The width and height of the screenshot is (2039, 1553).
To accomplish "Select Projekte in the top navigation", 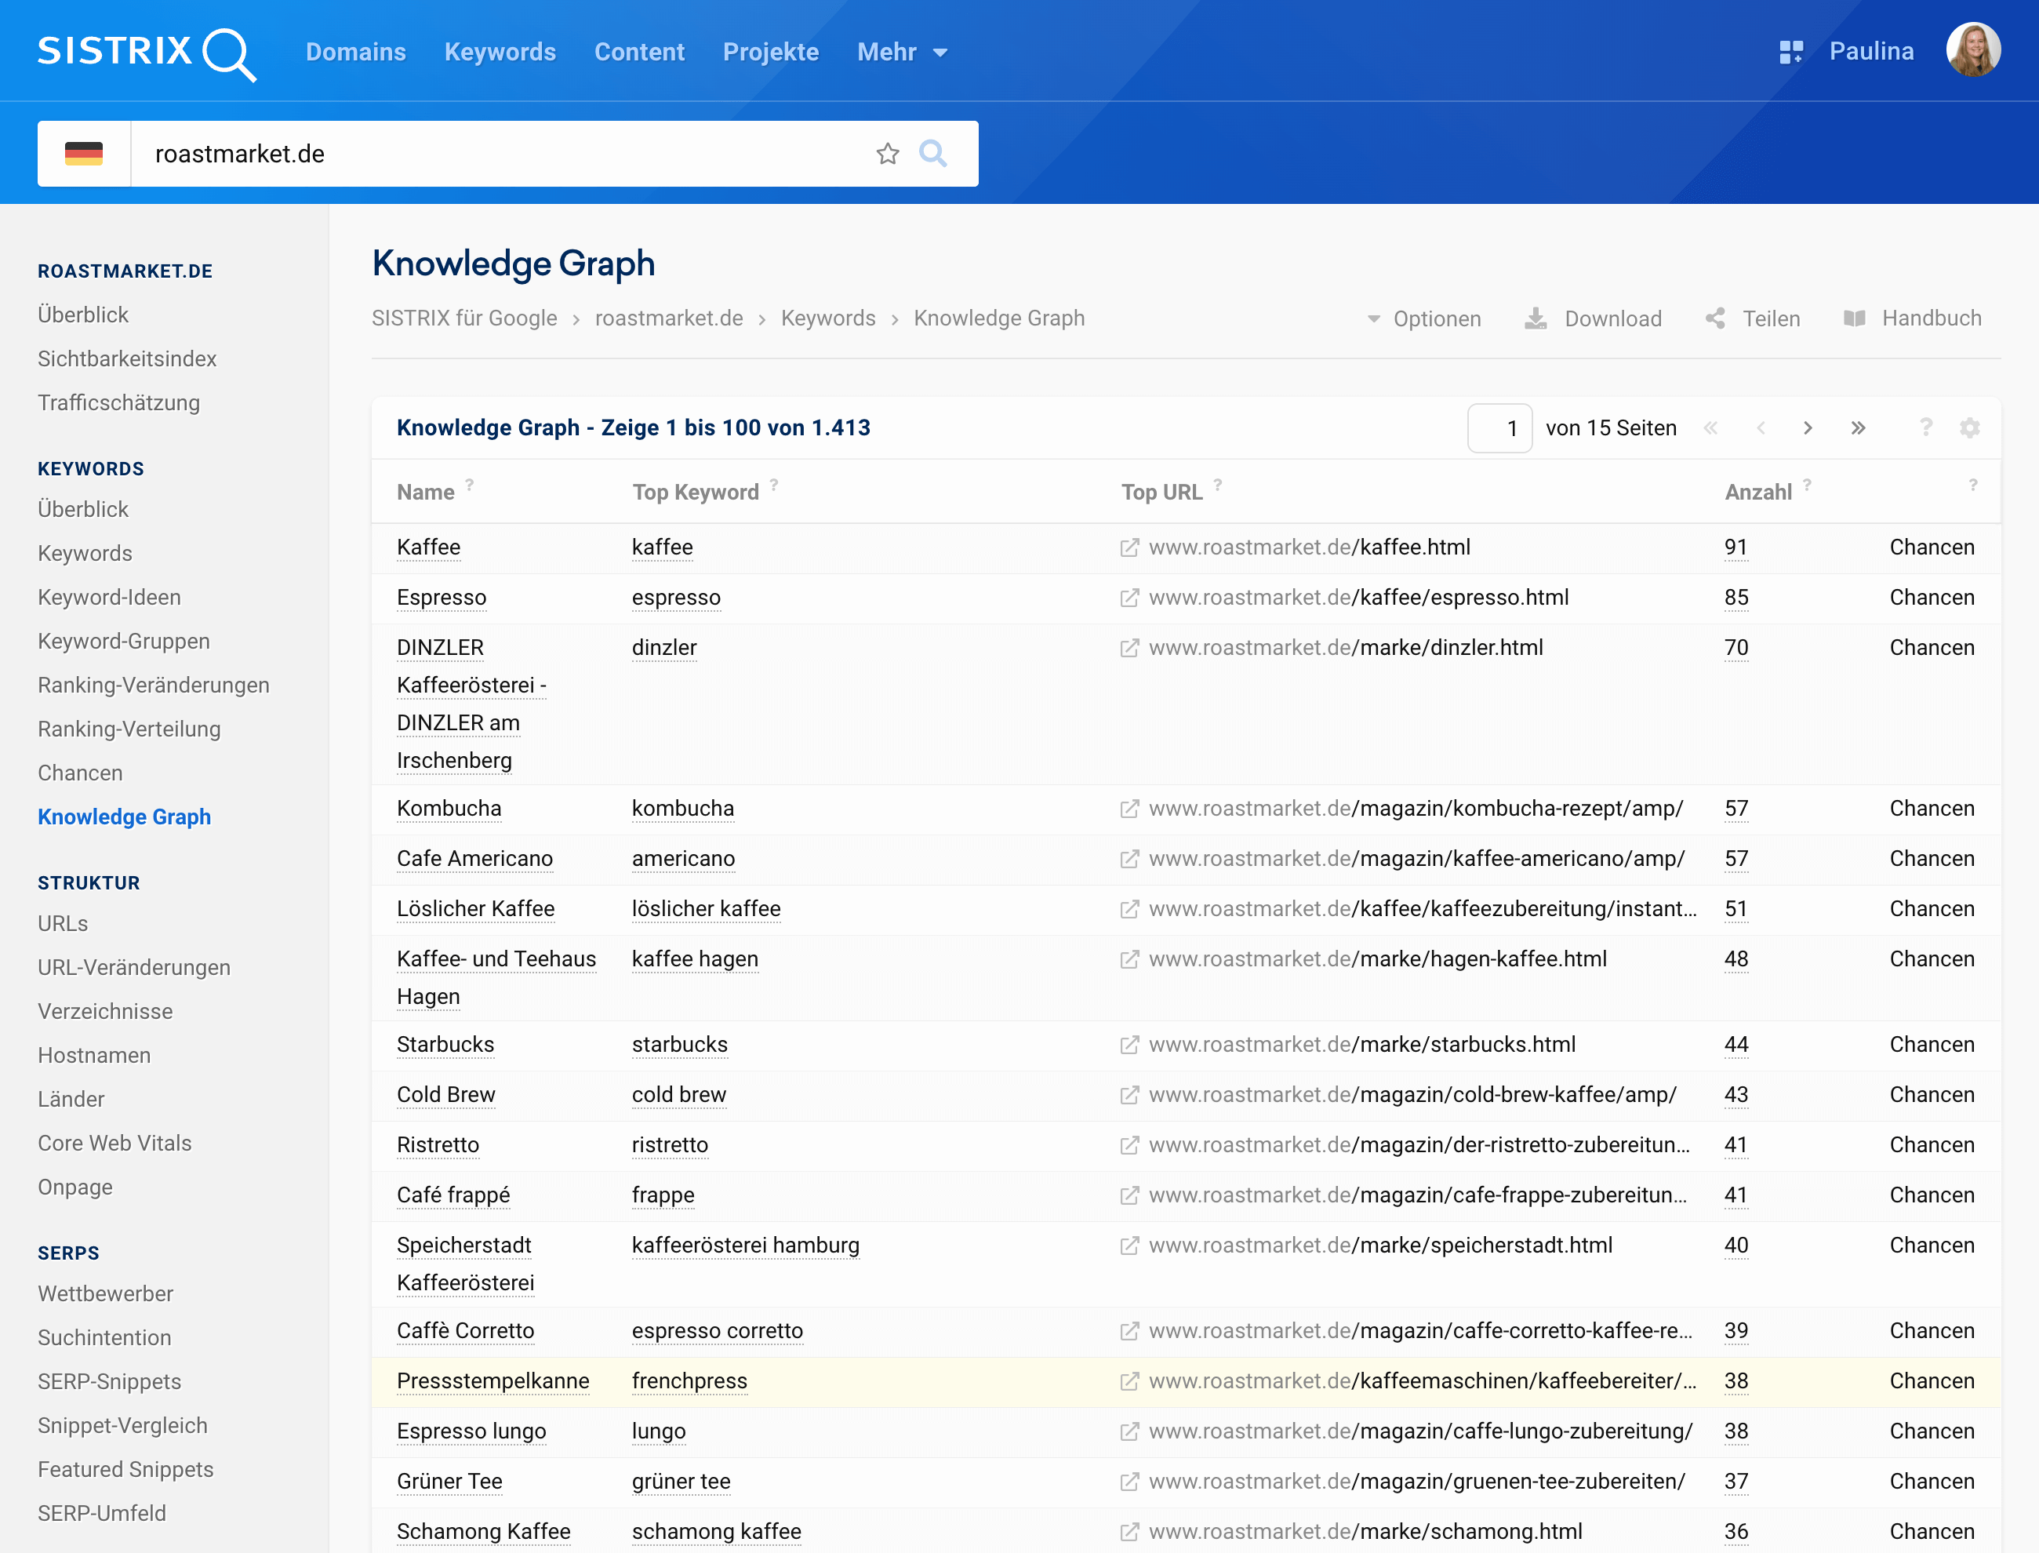I will click(770, 52).
